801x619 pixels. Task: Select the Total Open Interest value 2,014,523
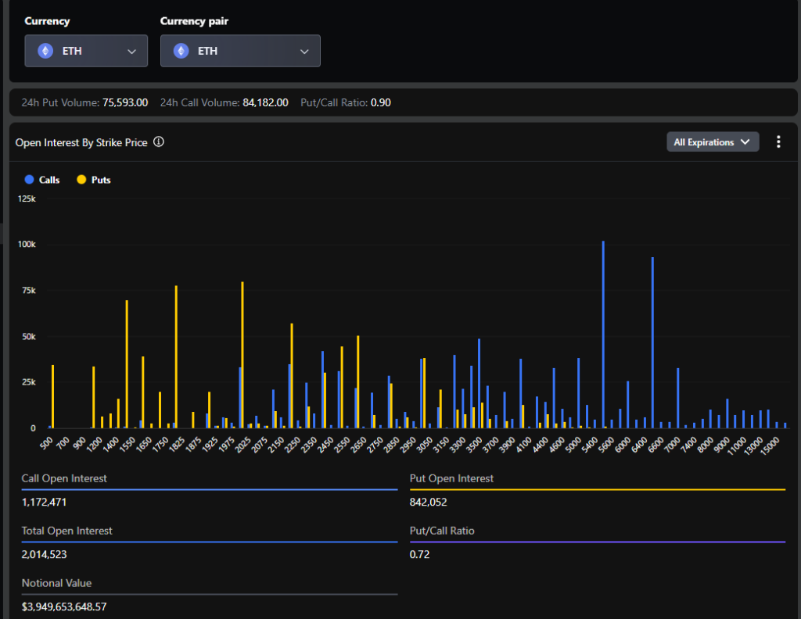click(44, 554)
